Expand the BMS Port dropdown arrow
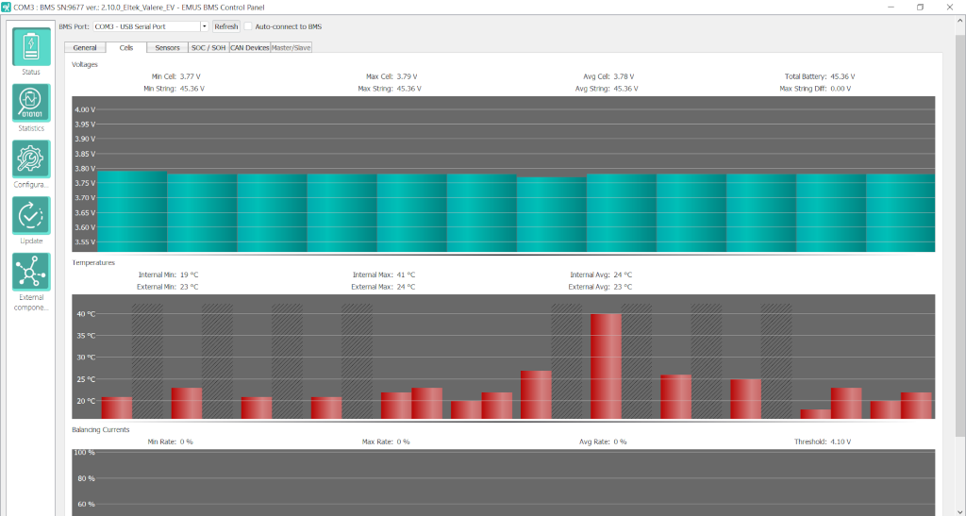The image size is (966, 516). point(204,26)
